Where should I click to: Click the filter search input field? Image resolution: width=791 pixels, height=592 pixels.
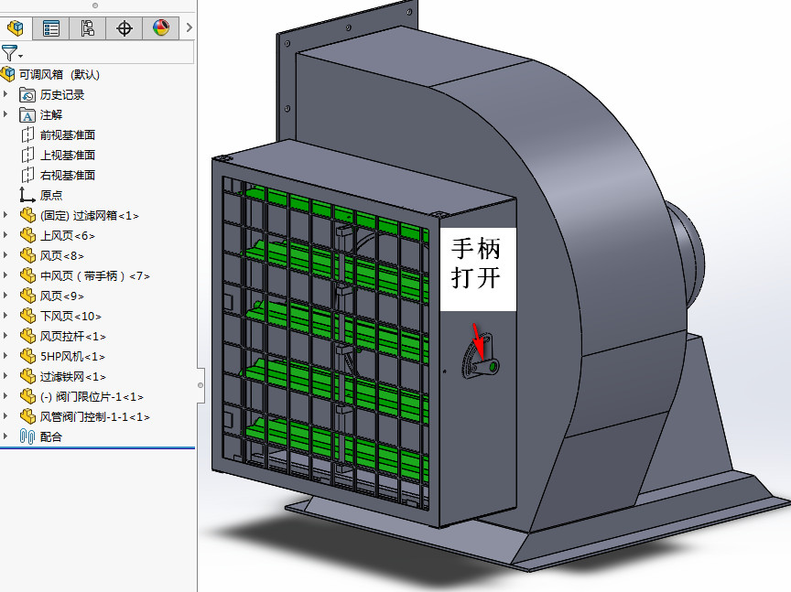click(x=108, y=52)
